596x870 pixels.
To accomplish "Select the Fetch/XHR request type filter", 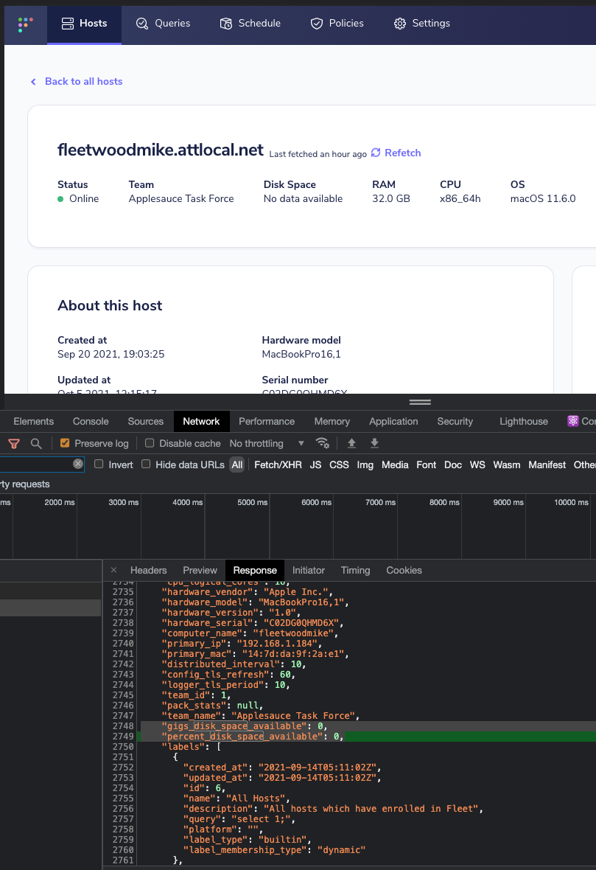I will pyautogui.click(x=278, y=464).
